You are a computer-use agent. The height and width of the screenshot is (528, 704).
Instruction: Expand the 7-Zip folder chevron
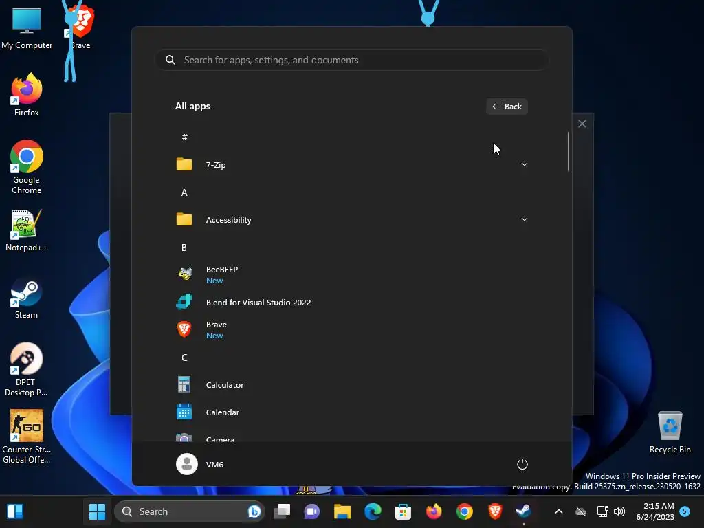tap(524, 164)
